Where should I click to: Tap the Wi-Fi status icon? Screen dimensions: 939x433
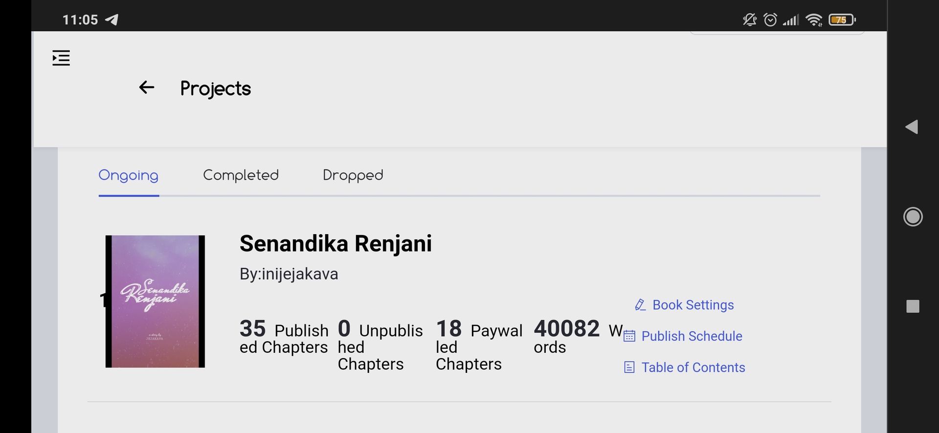click(814, 20)
